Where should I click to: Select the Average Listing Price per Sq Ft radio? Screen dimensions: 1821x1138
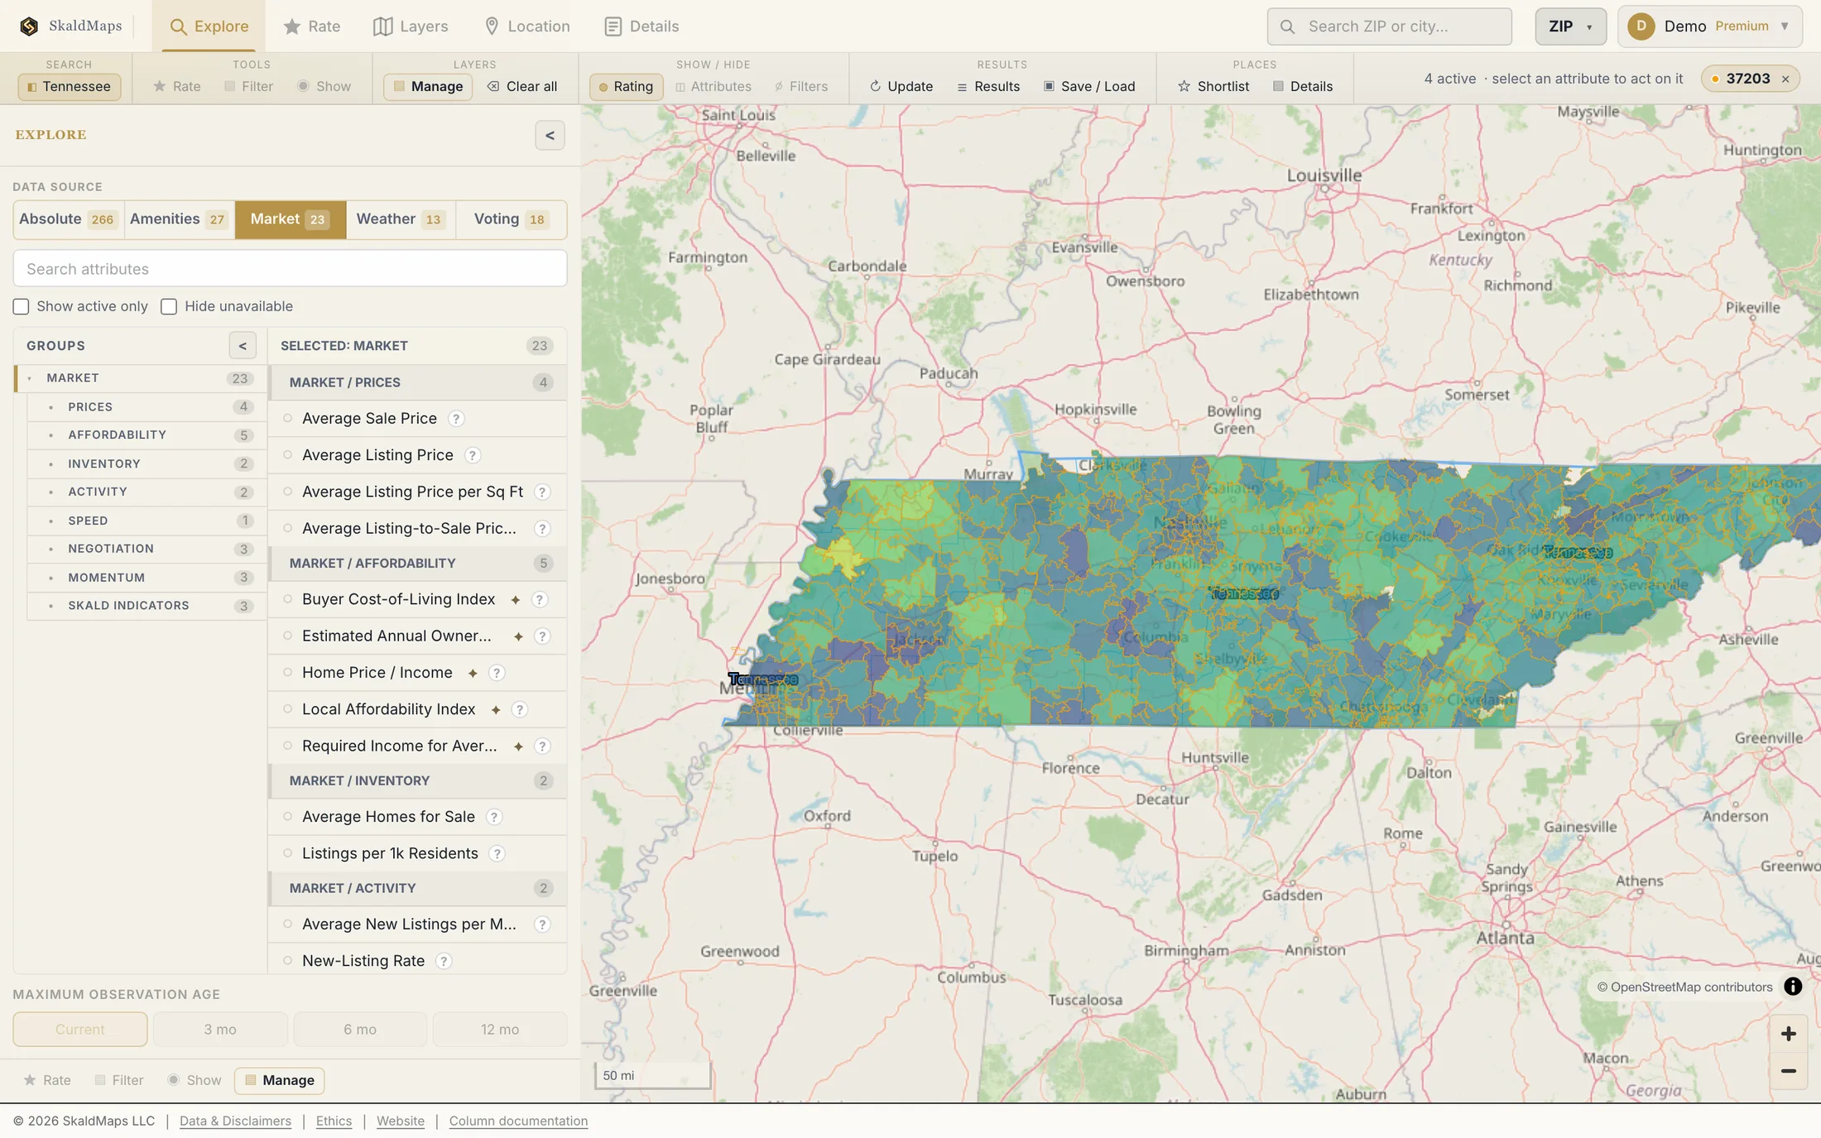click(288, 492)
